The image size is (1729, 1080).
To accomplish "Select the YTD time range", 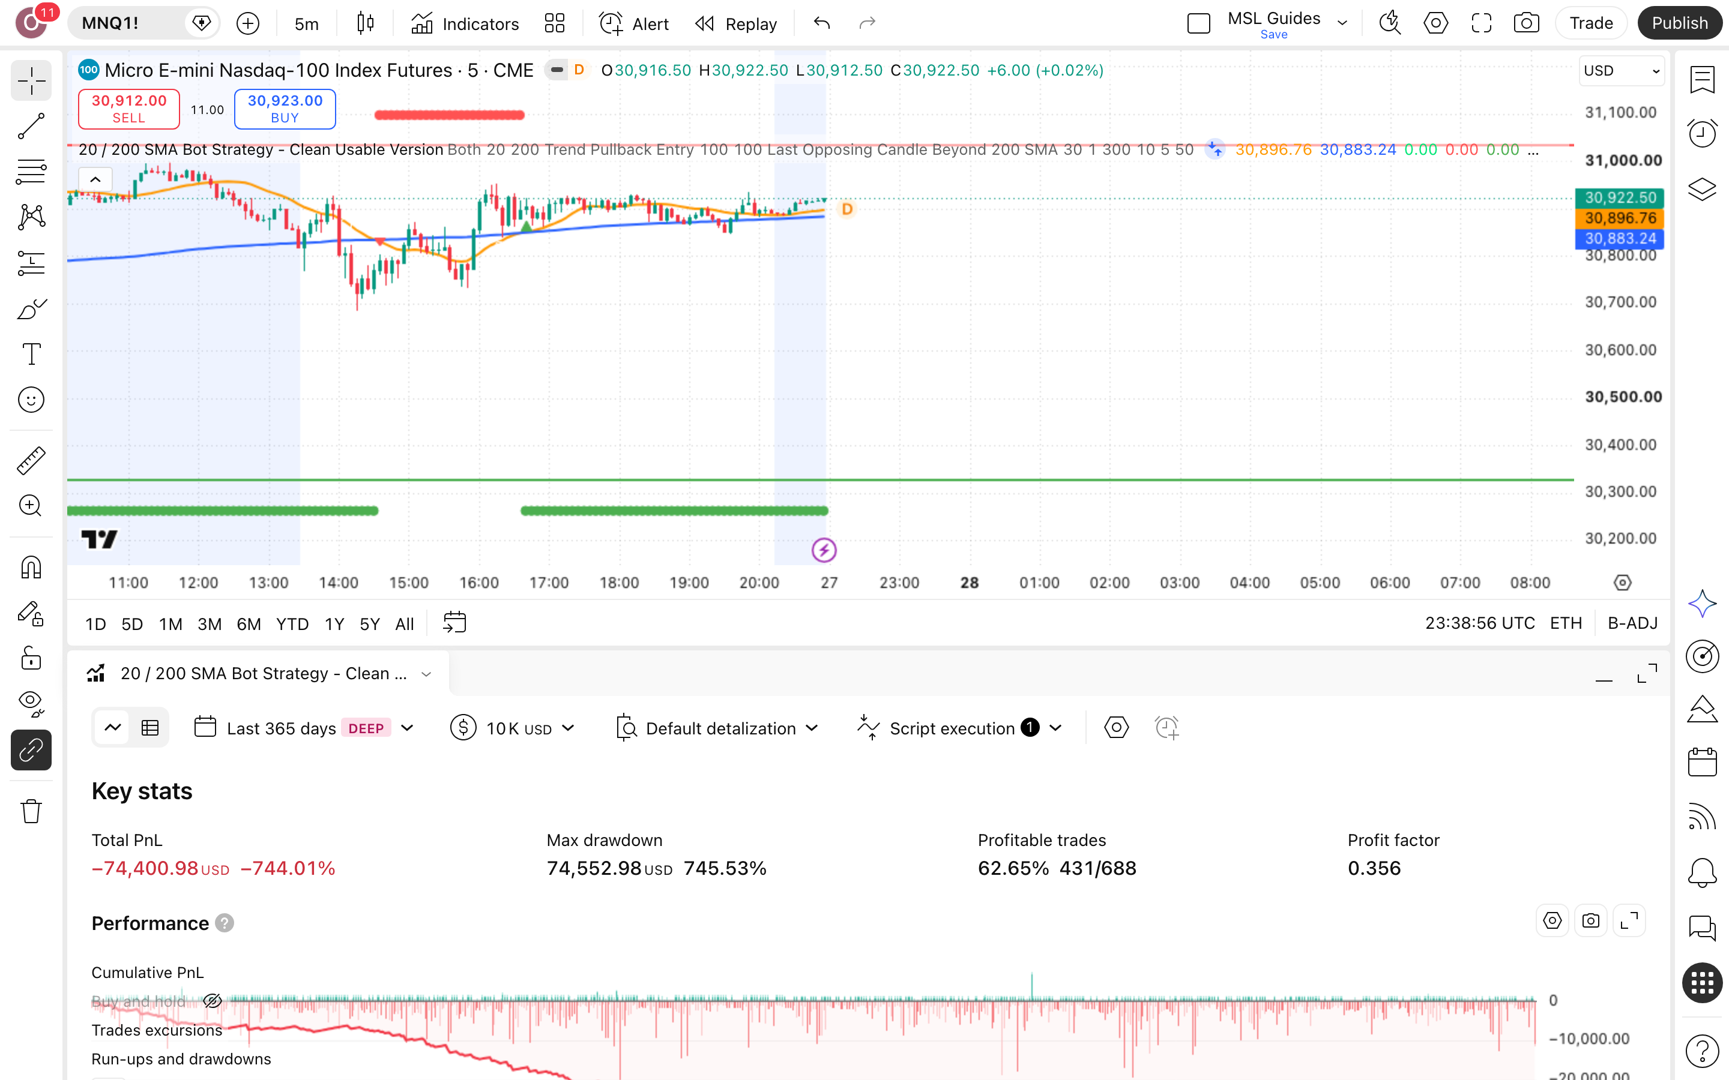I will (292, 624).
